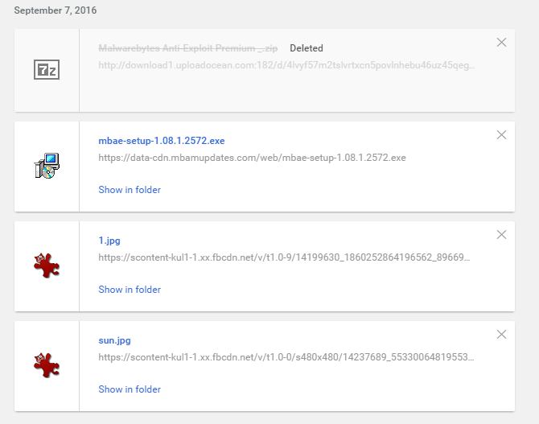Show mbae-setup exe in folder
539x424 pixels.
130,190
